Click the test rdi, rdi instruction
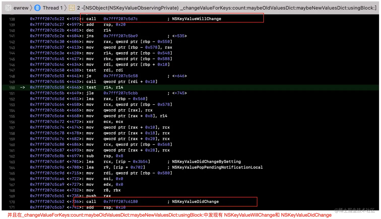 coord(105,70)
